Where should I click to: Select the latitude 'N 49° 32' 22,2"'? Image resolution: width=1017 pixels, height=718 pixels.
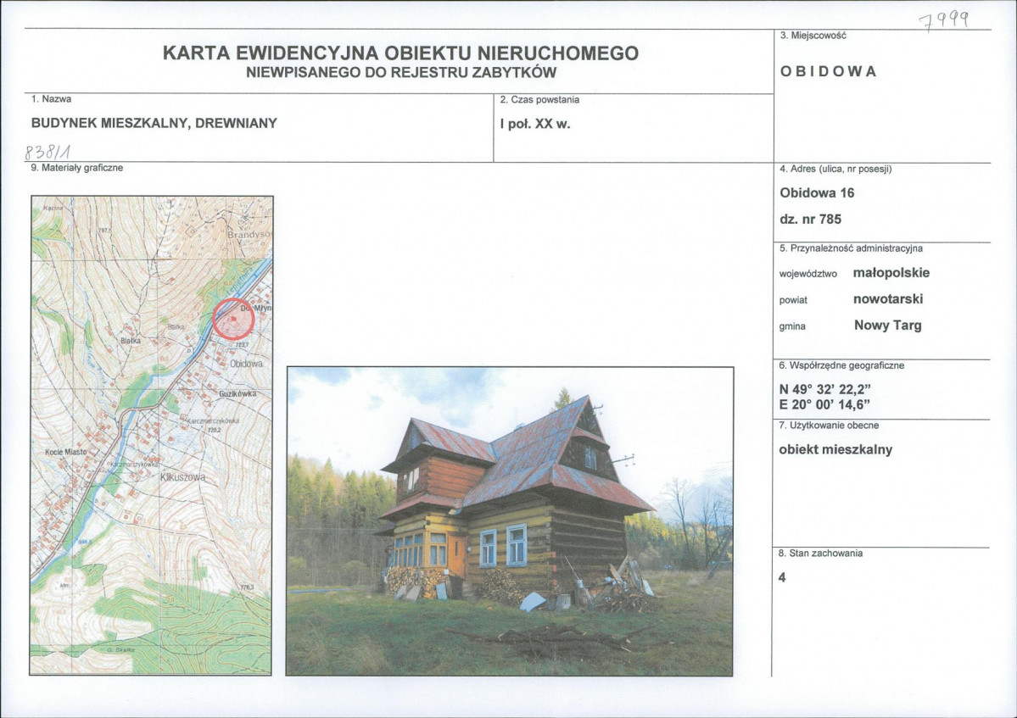824,389
